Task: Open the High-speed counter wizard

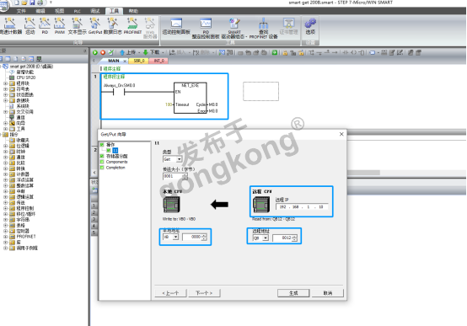Action: tap(10, 26)
